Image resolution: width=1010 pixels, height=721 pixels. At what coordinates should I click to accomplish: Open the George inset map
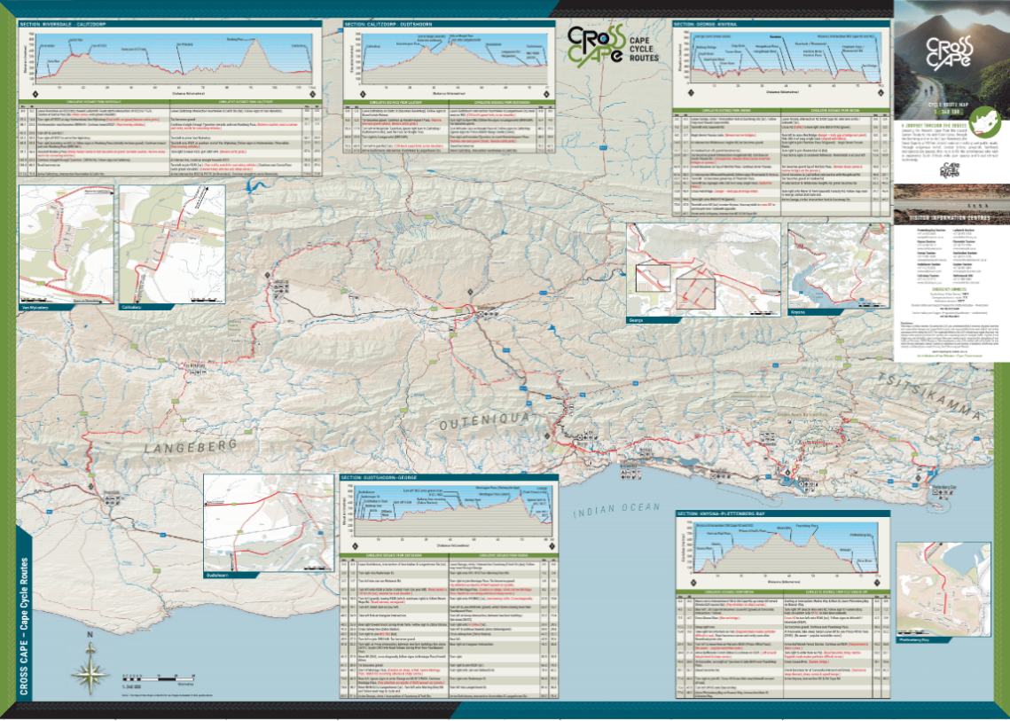pyautogui.click(x=703, y=270)
